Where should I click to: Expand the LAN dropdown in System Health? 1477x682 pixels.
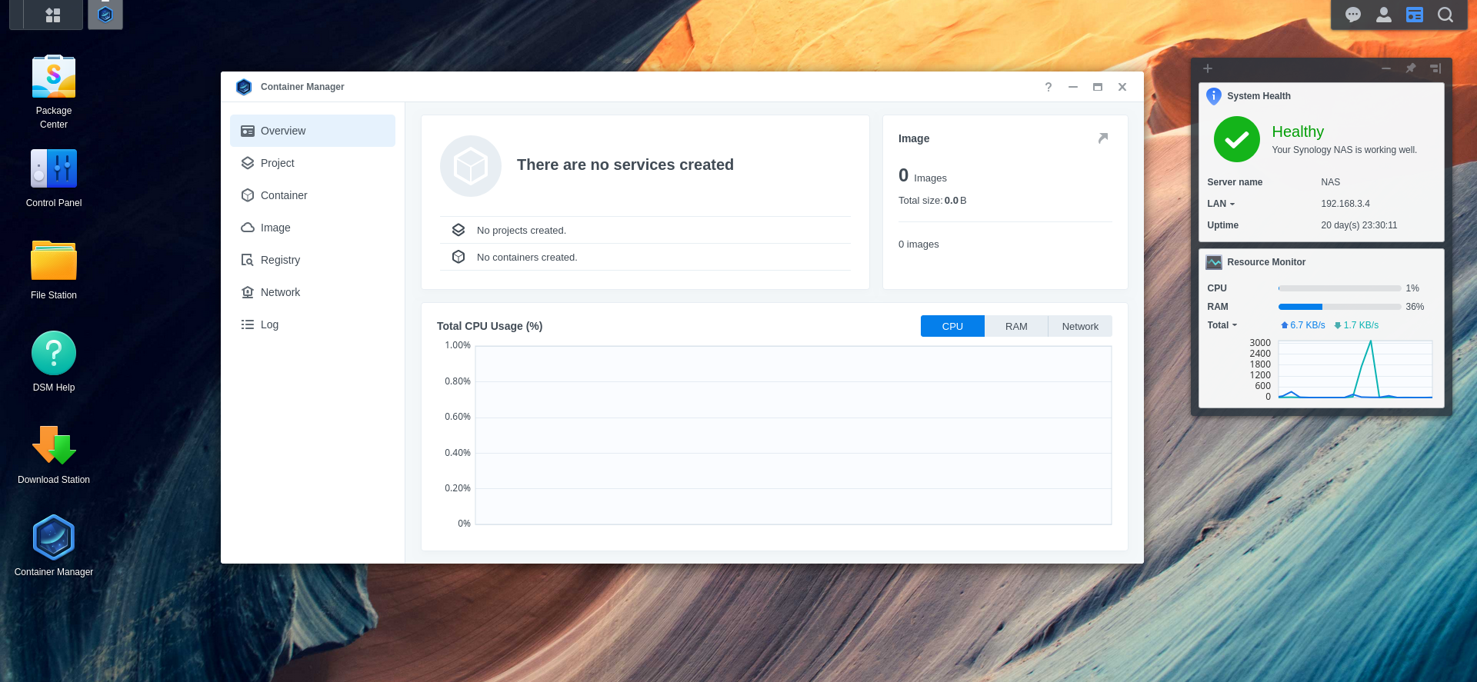pyautogui.click(x=1221, y=204)
